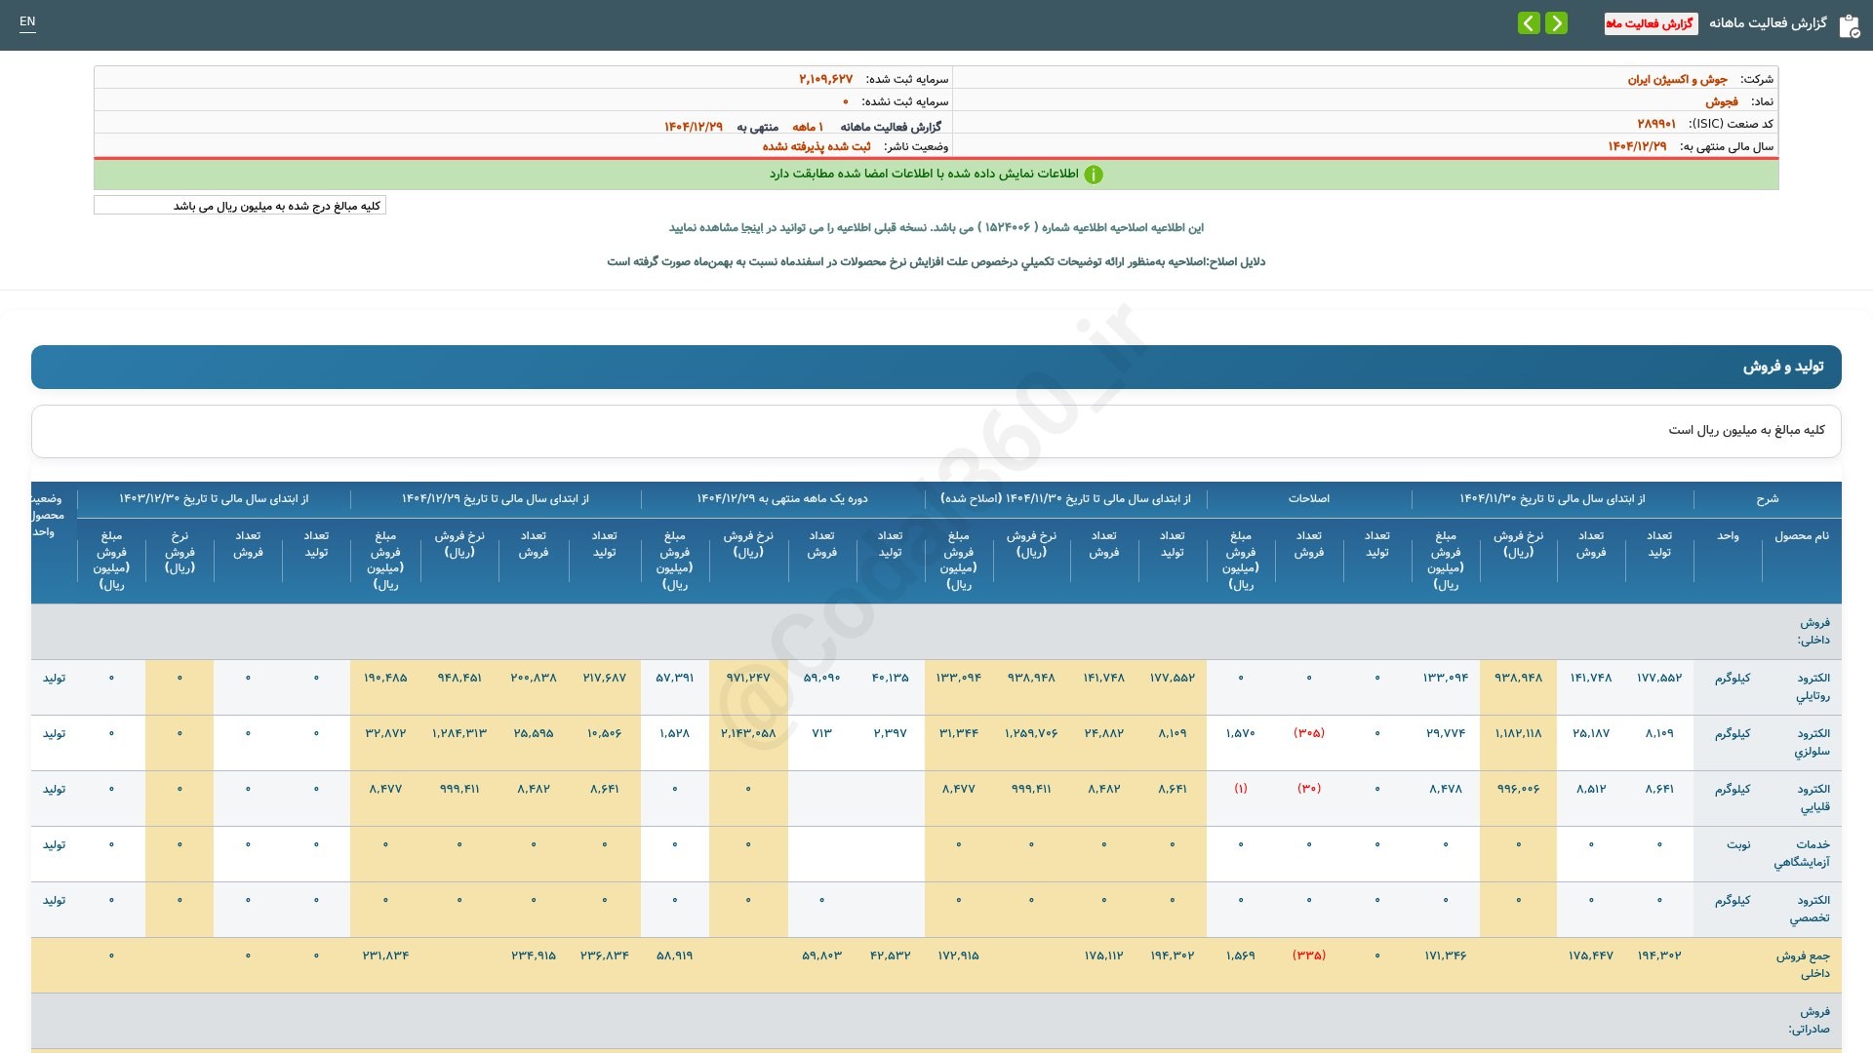Select the جمع فروش داخلی total row label

click(x=1803, y=965)
